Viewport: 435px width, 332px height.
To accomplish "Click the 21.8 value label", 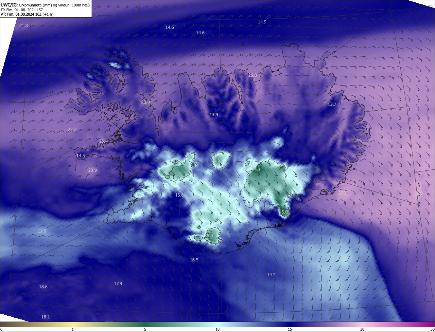I will [x=23, y=26].
